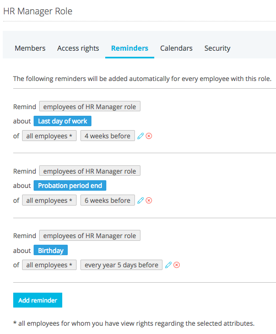Click recipient field of the Birthday reminder
The height and width of the screenshot is (334, 276).
click(x=90, y=235)
